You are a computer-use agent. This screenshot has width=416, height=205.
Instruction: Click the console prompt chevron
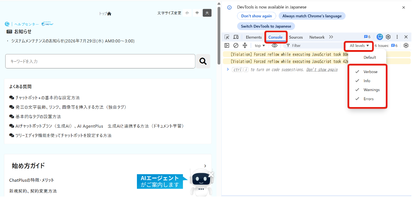(x=228, y=69)
